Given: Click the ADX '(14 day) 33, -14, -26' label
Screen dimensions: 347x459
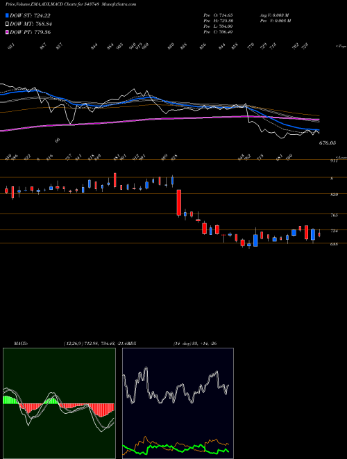Looking at the screenshot, I should pyautogui.click(x=195, y=344).
